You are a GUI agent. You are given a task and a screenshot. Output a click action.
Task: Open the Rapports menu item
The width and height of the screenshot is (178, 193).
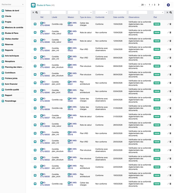click(9, 50)
